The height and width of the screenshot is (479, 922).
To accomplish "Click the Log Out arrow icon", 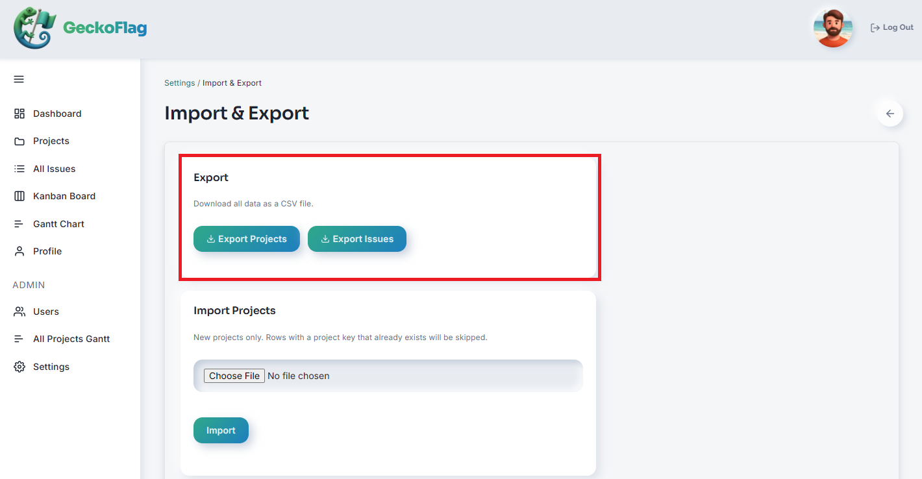I will pyautogui.click(x=875, y=28).
